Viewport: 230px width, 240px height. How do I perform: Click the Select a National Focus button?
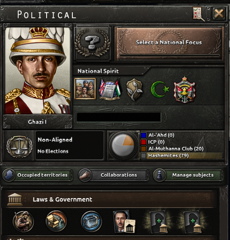(x=169, y=43)
